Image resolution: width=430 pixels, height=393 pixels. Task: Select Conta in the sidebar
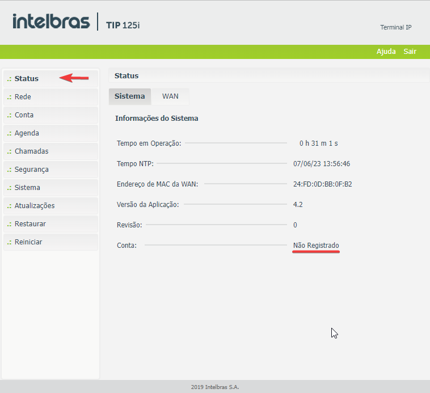click(24, 115)
